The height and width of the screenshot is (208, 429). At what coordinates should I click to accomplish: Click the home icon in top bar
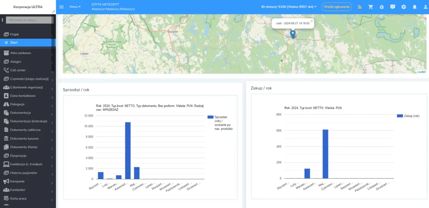click(x=382, y=7)
